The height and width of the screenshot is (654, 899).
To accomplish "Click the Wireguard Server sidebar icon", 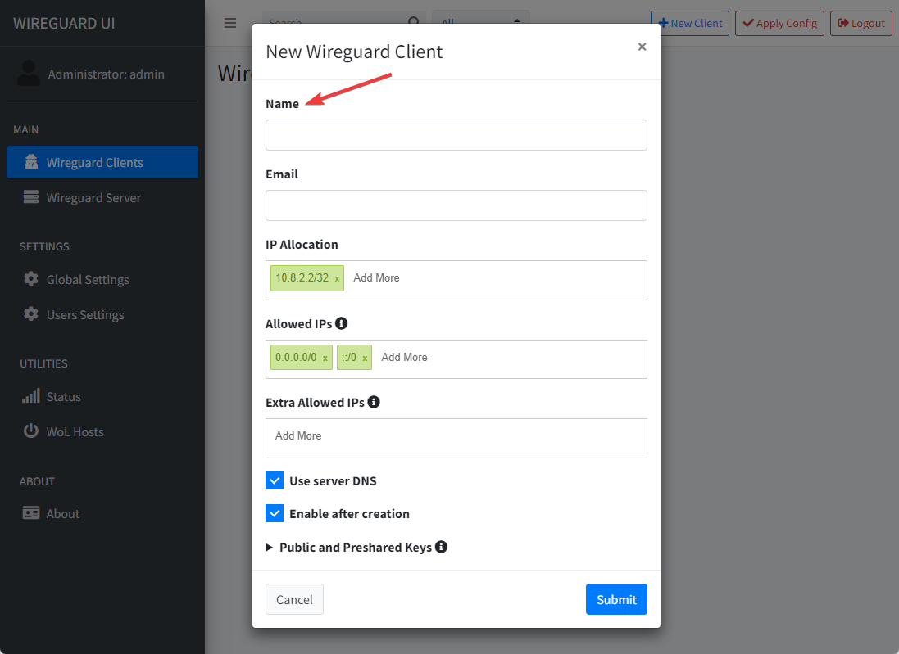I will click(x=31, y=197).
